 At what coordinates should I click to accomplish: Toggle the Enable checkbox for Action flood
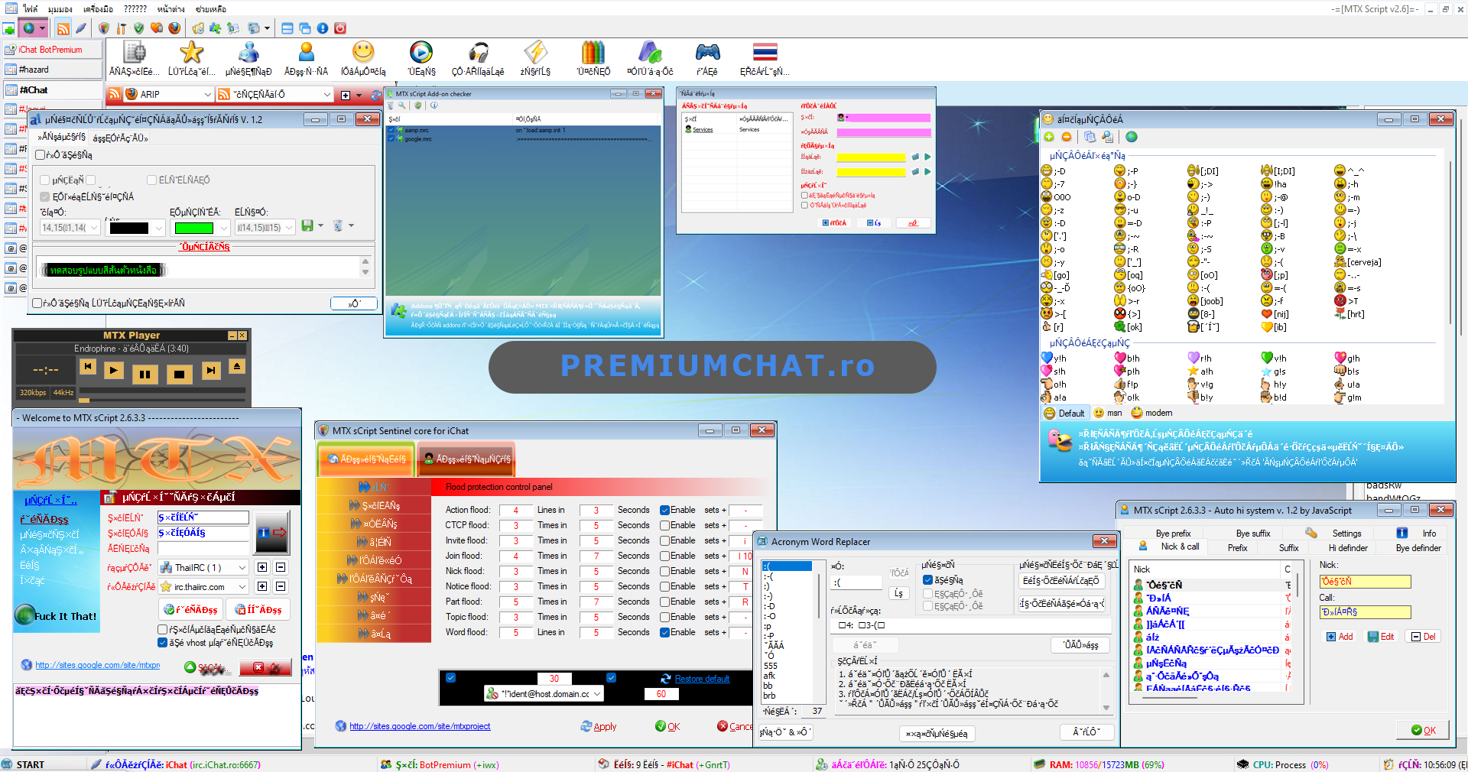[665, 511]
